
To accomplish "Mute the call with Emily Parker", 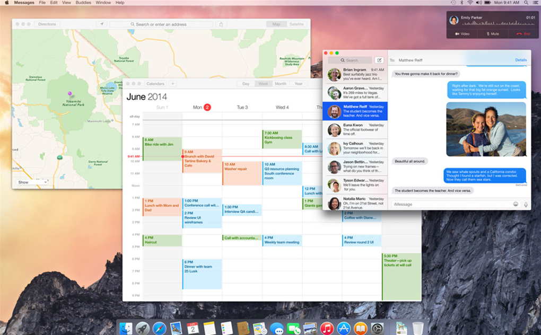I will click(493, 34).
